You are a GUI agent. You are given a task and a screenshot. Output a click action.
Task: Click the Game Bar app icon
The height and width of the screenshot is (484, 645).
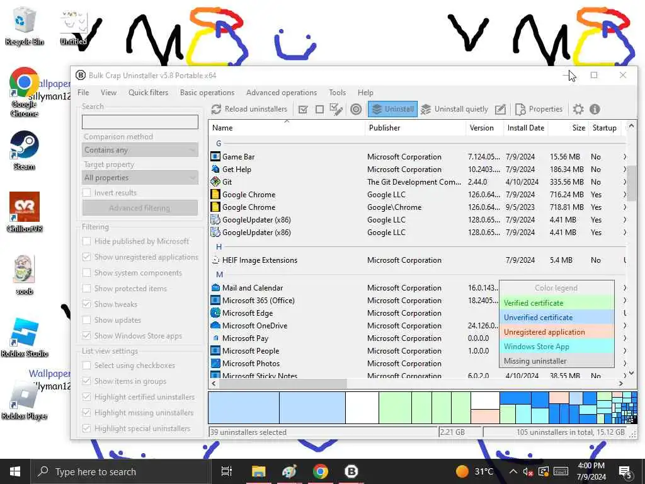coord(215,157)
